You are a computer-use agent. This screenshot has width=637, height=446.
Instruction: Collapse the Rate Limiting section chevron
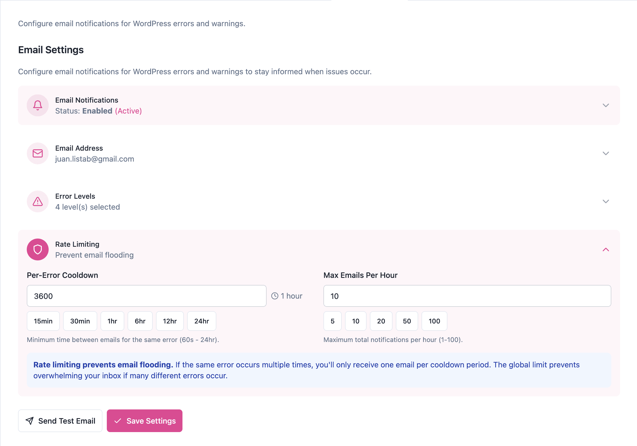pyautogui.click(x=606, y=249)
